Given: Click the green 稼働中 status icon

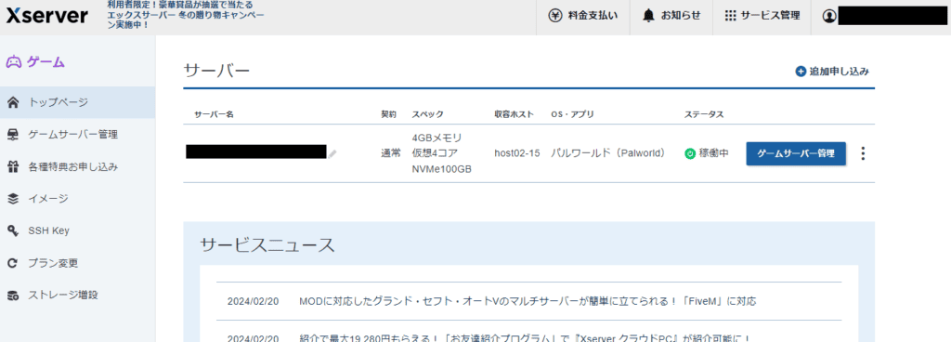Looking at the screenshot, I should (690, 154).
